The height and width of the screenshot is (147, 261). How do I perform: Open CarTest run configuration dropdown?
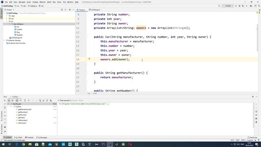pyautogui.click(x=228, y=6)
